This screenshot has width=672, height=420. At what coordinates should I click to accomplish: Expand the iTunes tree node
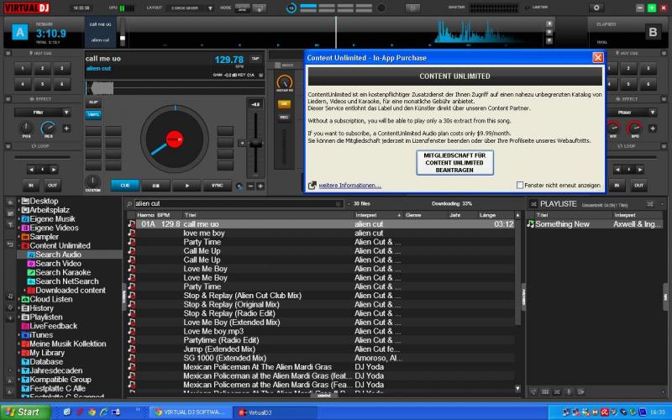18,335
